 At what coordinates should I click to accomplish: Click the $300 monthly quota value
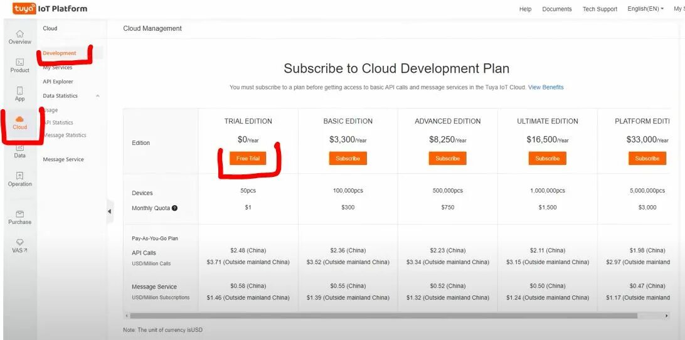point(348,207)
